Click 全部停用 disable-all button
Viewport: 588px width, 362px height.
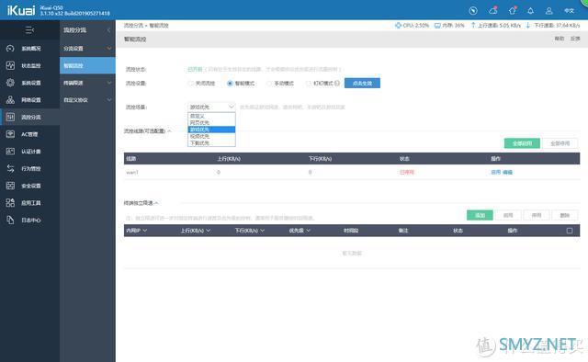(560, 143)
